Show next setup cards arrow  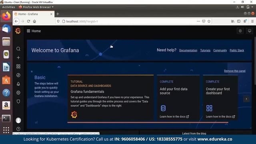(246, 99)
